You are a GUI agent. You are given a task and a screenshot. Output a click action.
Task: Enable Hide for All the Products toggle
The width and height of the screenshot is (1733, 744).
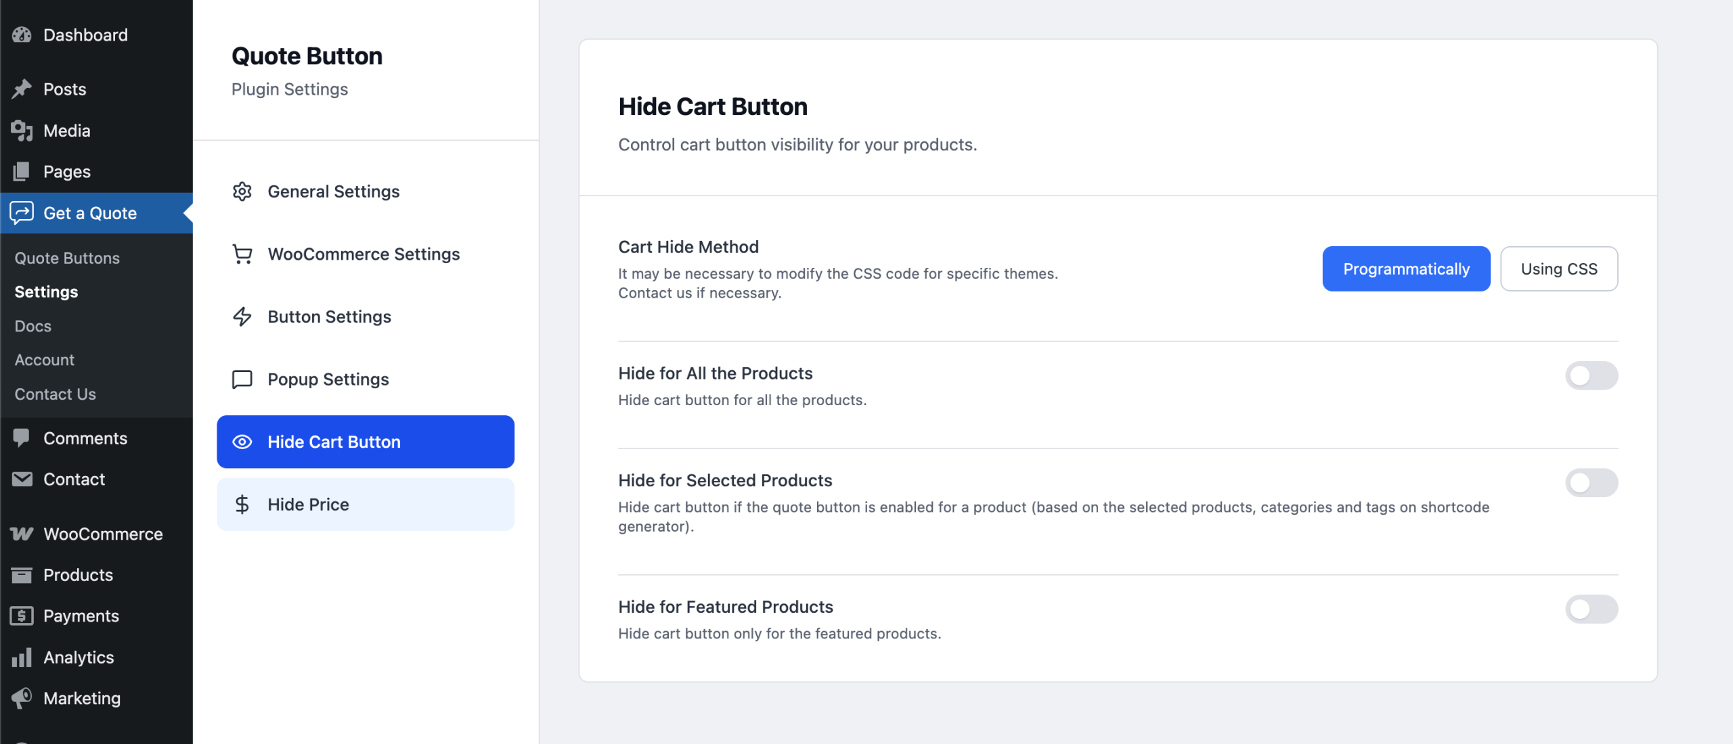click(x=1591, y=376)
